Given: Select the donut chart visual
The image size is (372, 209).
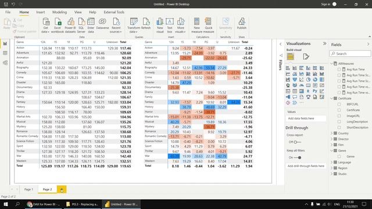Looking at the screenshot, I should (x=315, y=80).
